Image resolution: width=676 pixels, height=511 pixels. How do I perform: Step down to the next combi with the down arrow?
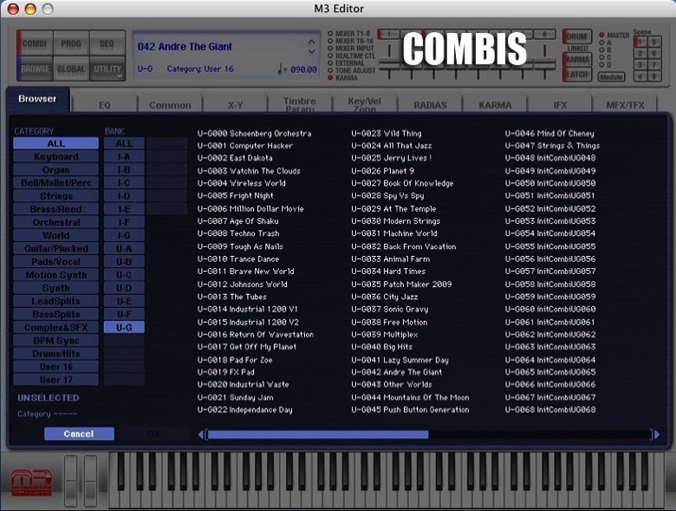coord(312,52)
